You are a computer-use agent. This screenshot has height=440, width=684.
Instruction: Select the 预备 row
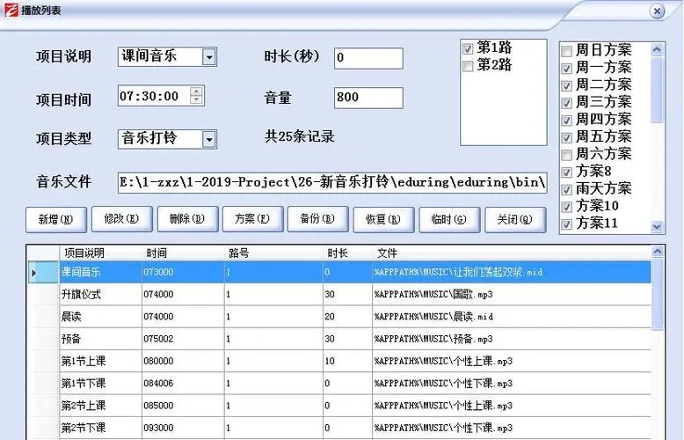click(x=340, y=339)
